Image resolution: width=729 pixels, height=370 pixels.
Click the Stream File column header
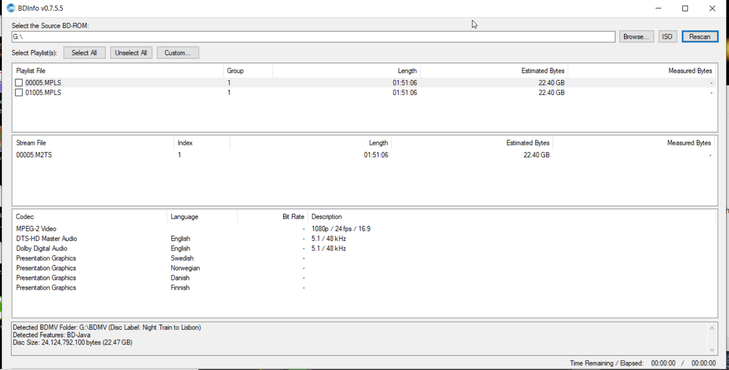pos(93,143)
